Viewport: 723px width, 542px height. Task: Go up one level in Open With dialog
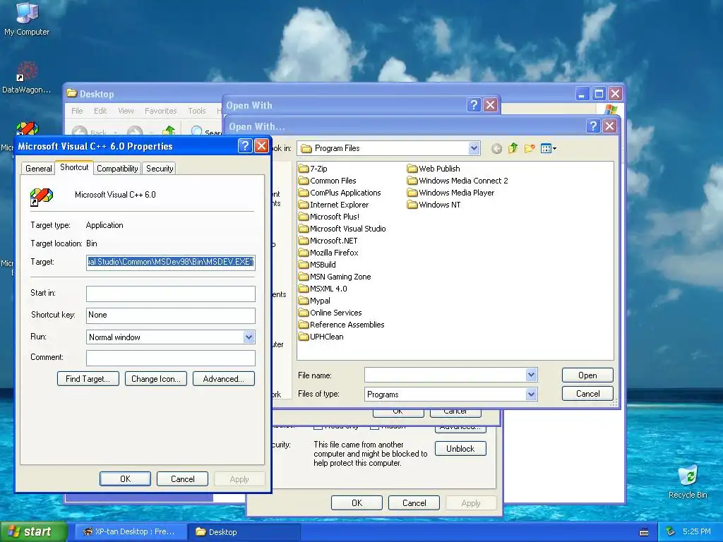pyautogui.click(x=513, y=148)
